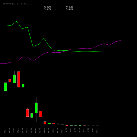The height and width of the screenshot is (137, 137).
Task: Click the green line's highest peak
Action: (x=16, y=22)
